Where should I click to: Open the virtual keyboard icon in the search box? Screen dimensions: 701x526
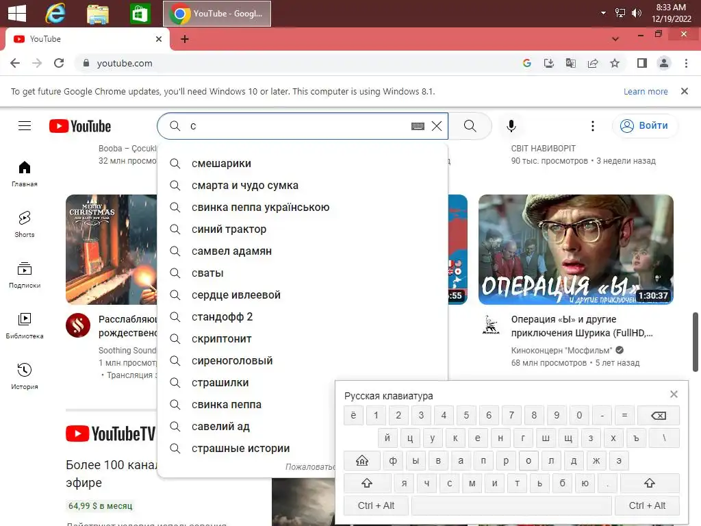[418, 126]
